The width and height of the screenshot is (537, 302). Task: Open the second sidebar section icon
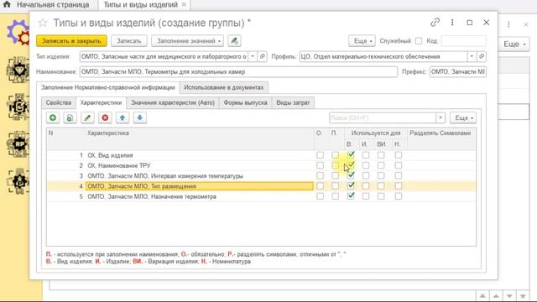tap(18, 70)
